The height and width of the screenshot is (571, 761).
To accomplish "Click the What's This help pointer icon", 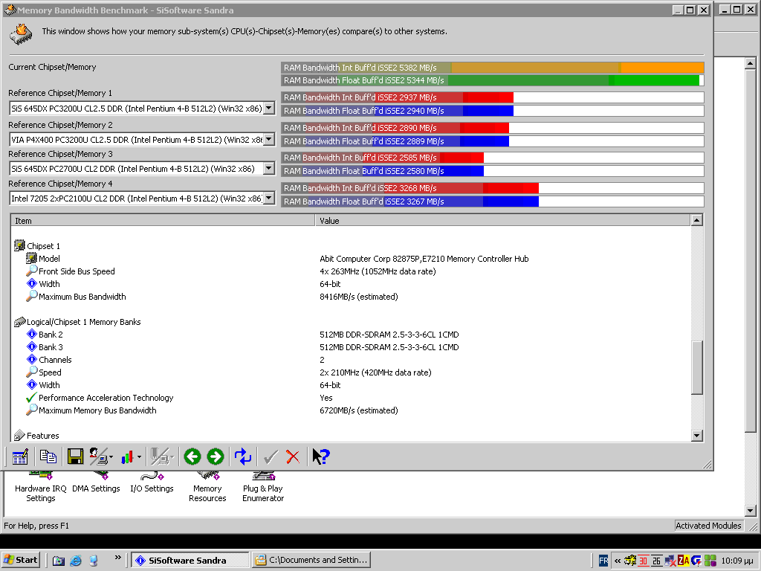I will point(320,457).
